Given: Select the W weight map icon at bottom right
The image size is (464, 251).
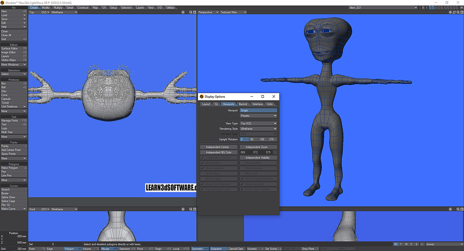Looking at the screenshot, I should click(395, 244).
